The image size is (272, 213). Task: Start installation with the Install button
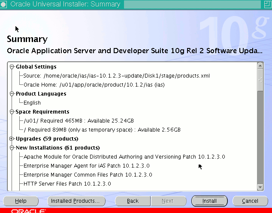pyautogui.click(x=209, y=201)
